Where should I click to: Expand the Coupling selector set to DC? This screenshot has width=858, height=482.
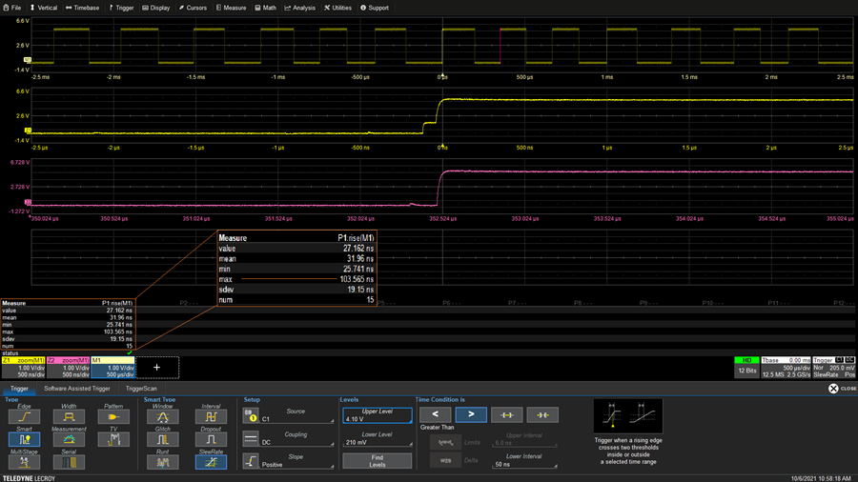click(297, 438)
